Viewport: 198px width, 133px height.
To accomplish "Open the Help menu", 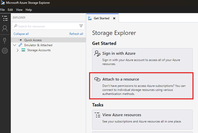I will click(29, 10).
